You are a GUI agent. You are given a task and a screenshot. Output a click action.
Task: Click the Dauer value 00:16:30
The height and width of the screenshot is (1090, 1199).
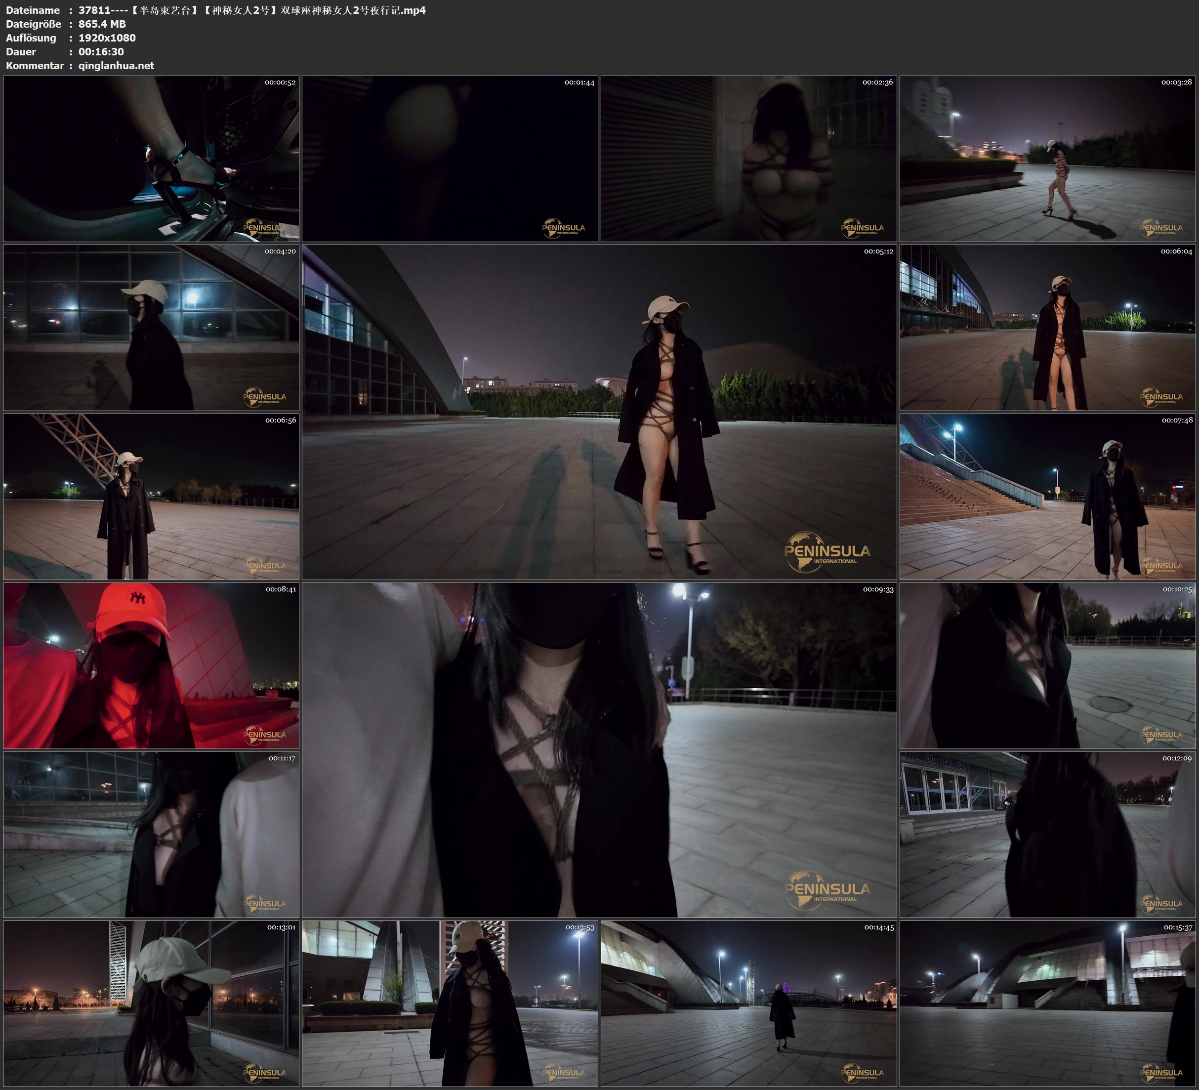click(101, 52)
